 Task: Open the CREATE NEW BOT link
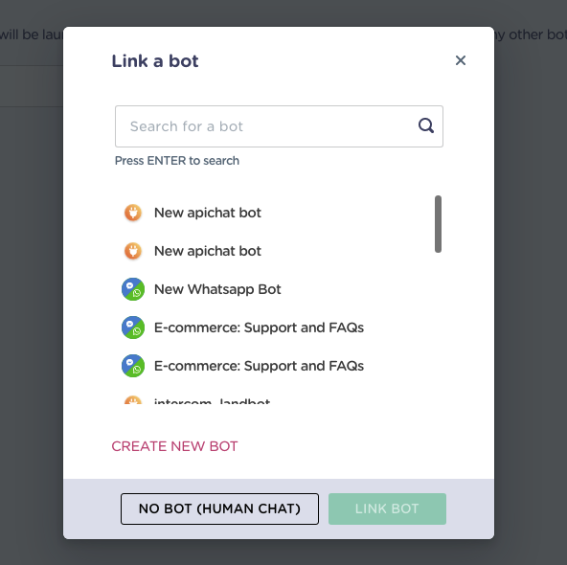[174, 446]
